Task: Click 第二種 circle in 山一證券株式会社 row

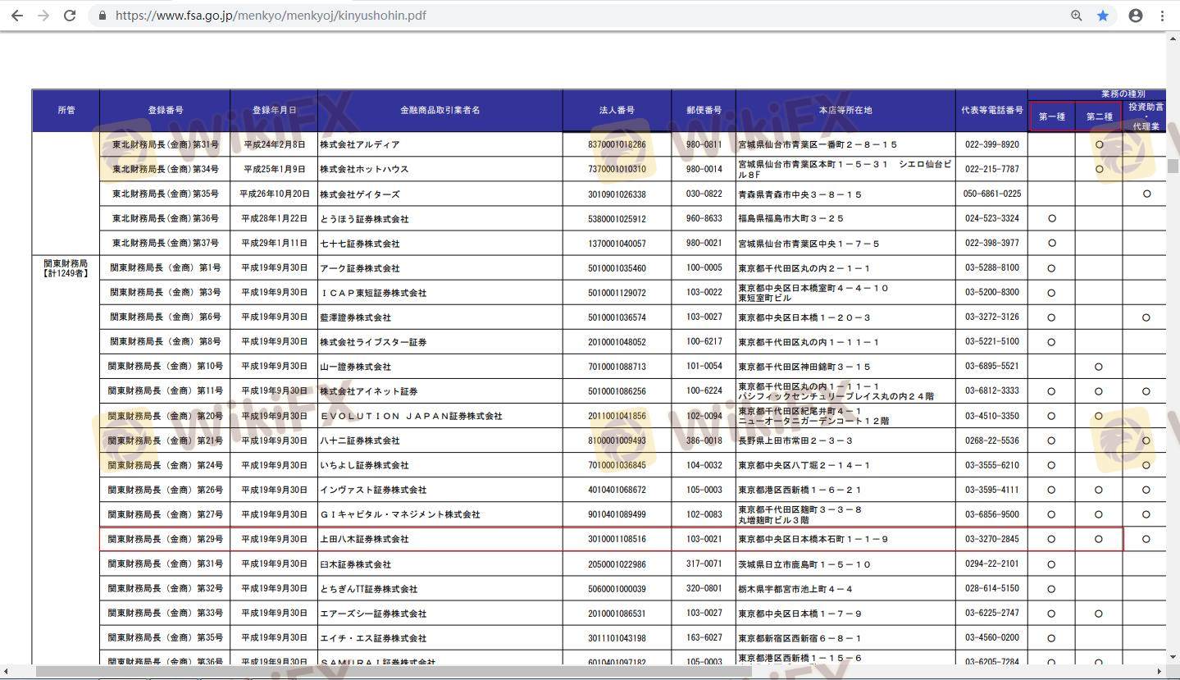Action: [x=1099, y=367]
